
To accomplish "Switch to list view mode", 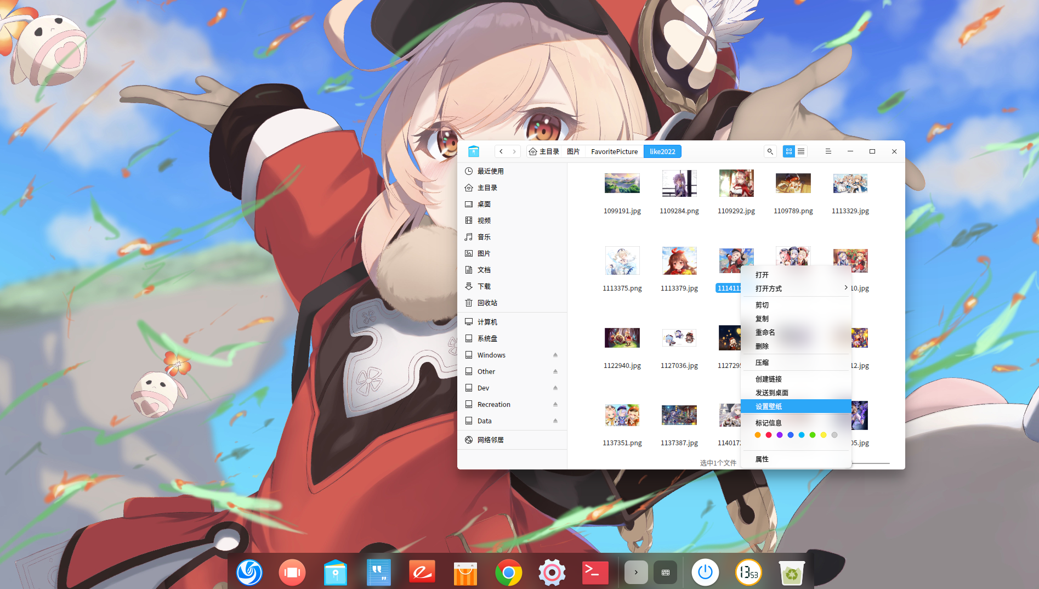I will pyautogui.click(x=801, y=151).
